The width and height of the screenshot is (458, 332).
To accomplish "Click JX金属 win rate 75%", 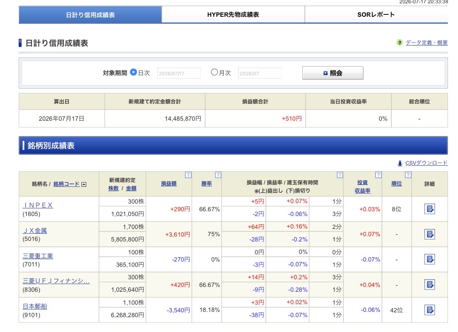I will pyautogui.click(x=214, y=234).
